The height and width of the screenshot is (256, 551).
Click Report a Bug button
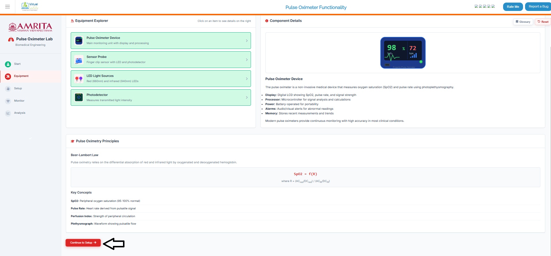click(538, 7)
